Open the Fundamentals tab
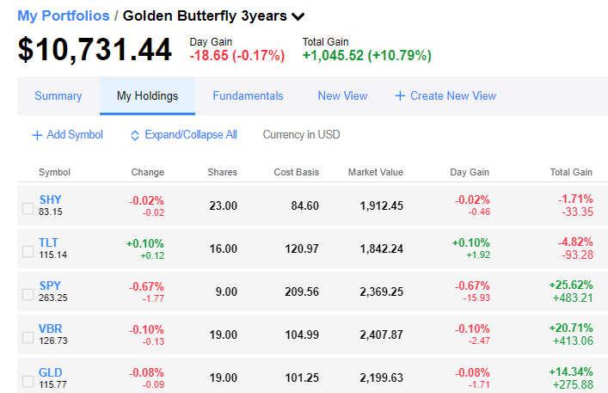 click(248, 96)
